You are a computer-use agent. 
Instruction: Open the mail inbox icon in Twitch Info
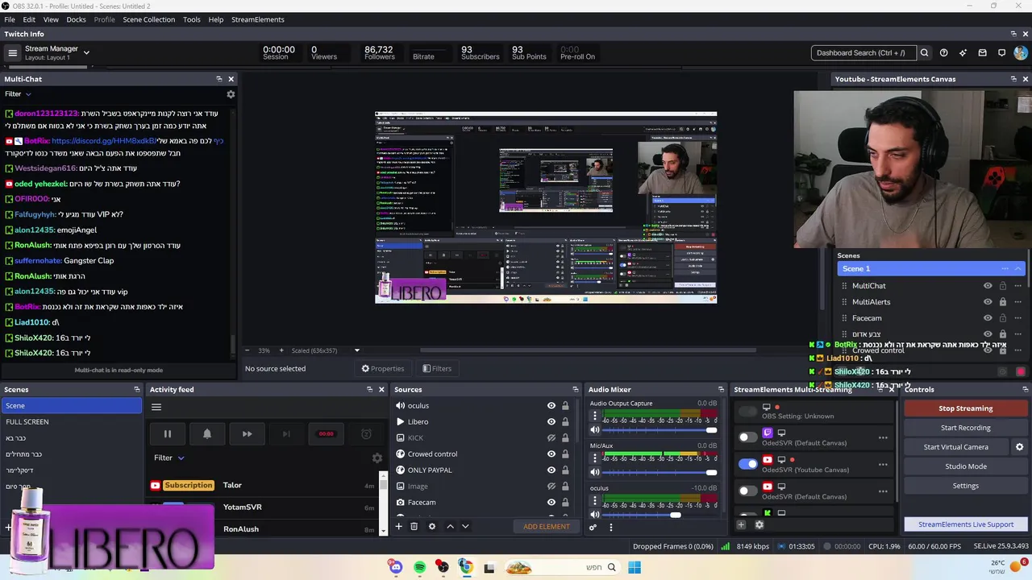click(982, 53)
